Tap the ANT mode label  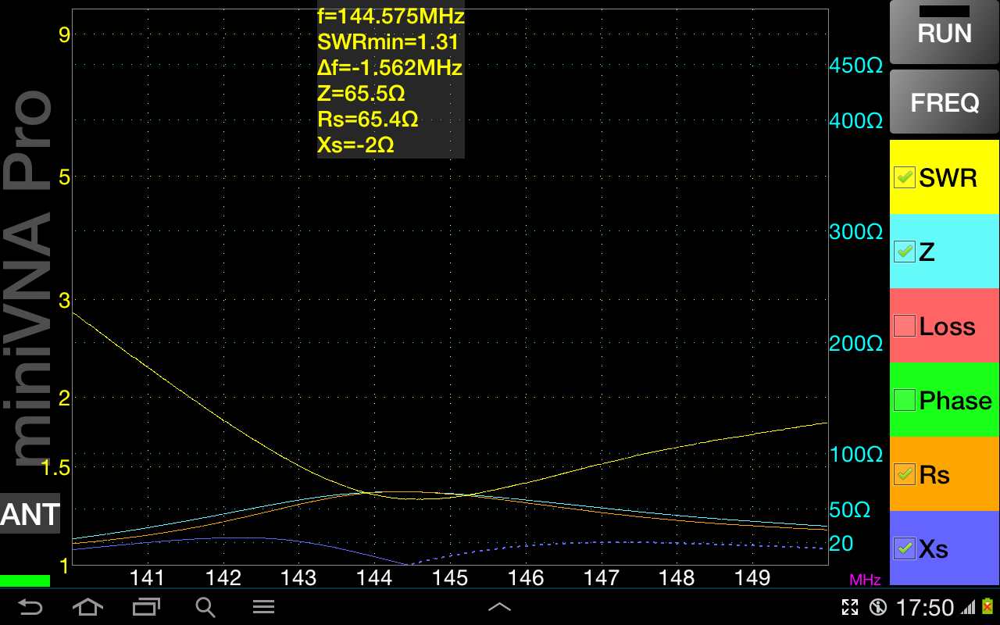[x=30, y=514]
